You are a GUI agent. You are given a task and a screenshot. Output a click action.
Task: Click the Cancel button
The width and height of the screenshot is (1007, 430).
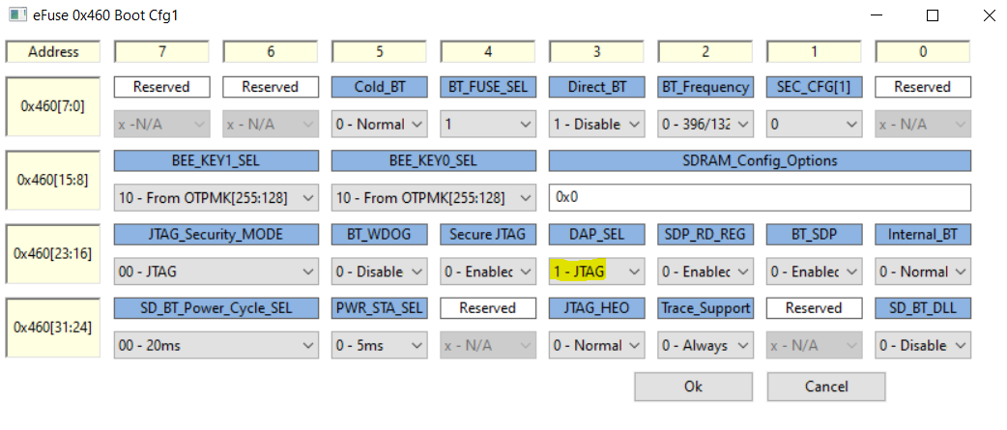[x=825, y=387]
